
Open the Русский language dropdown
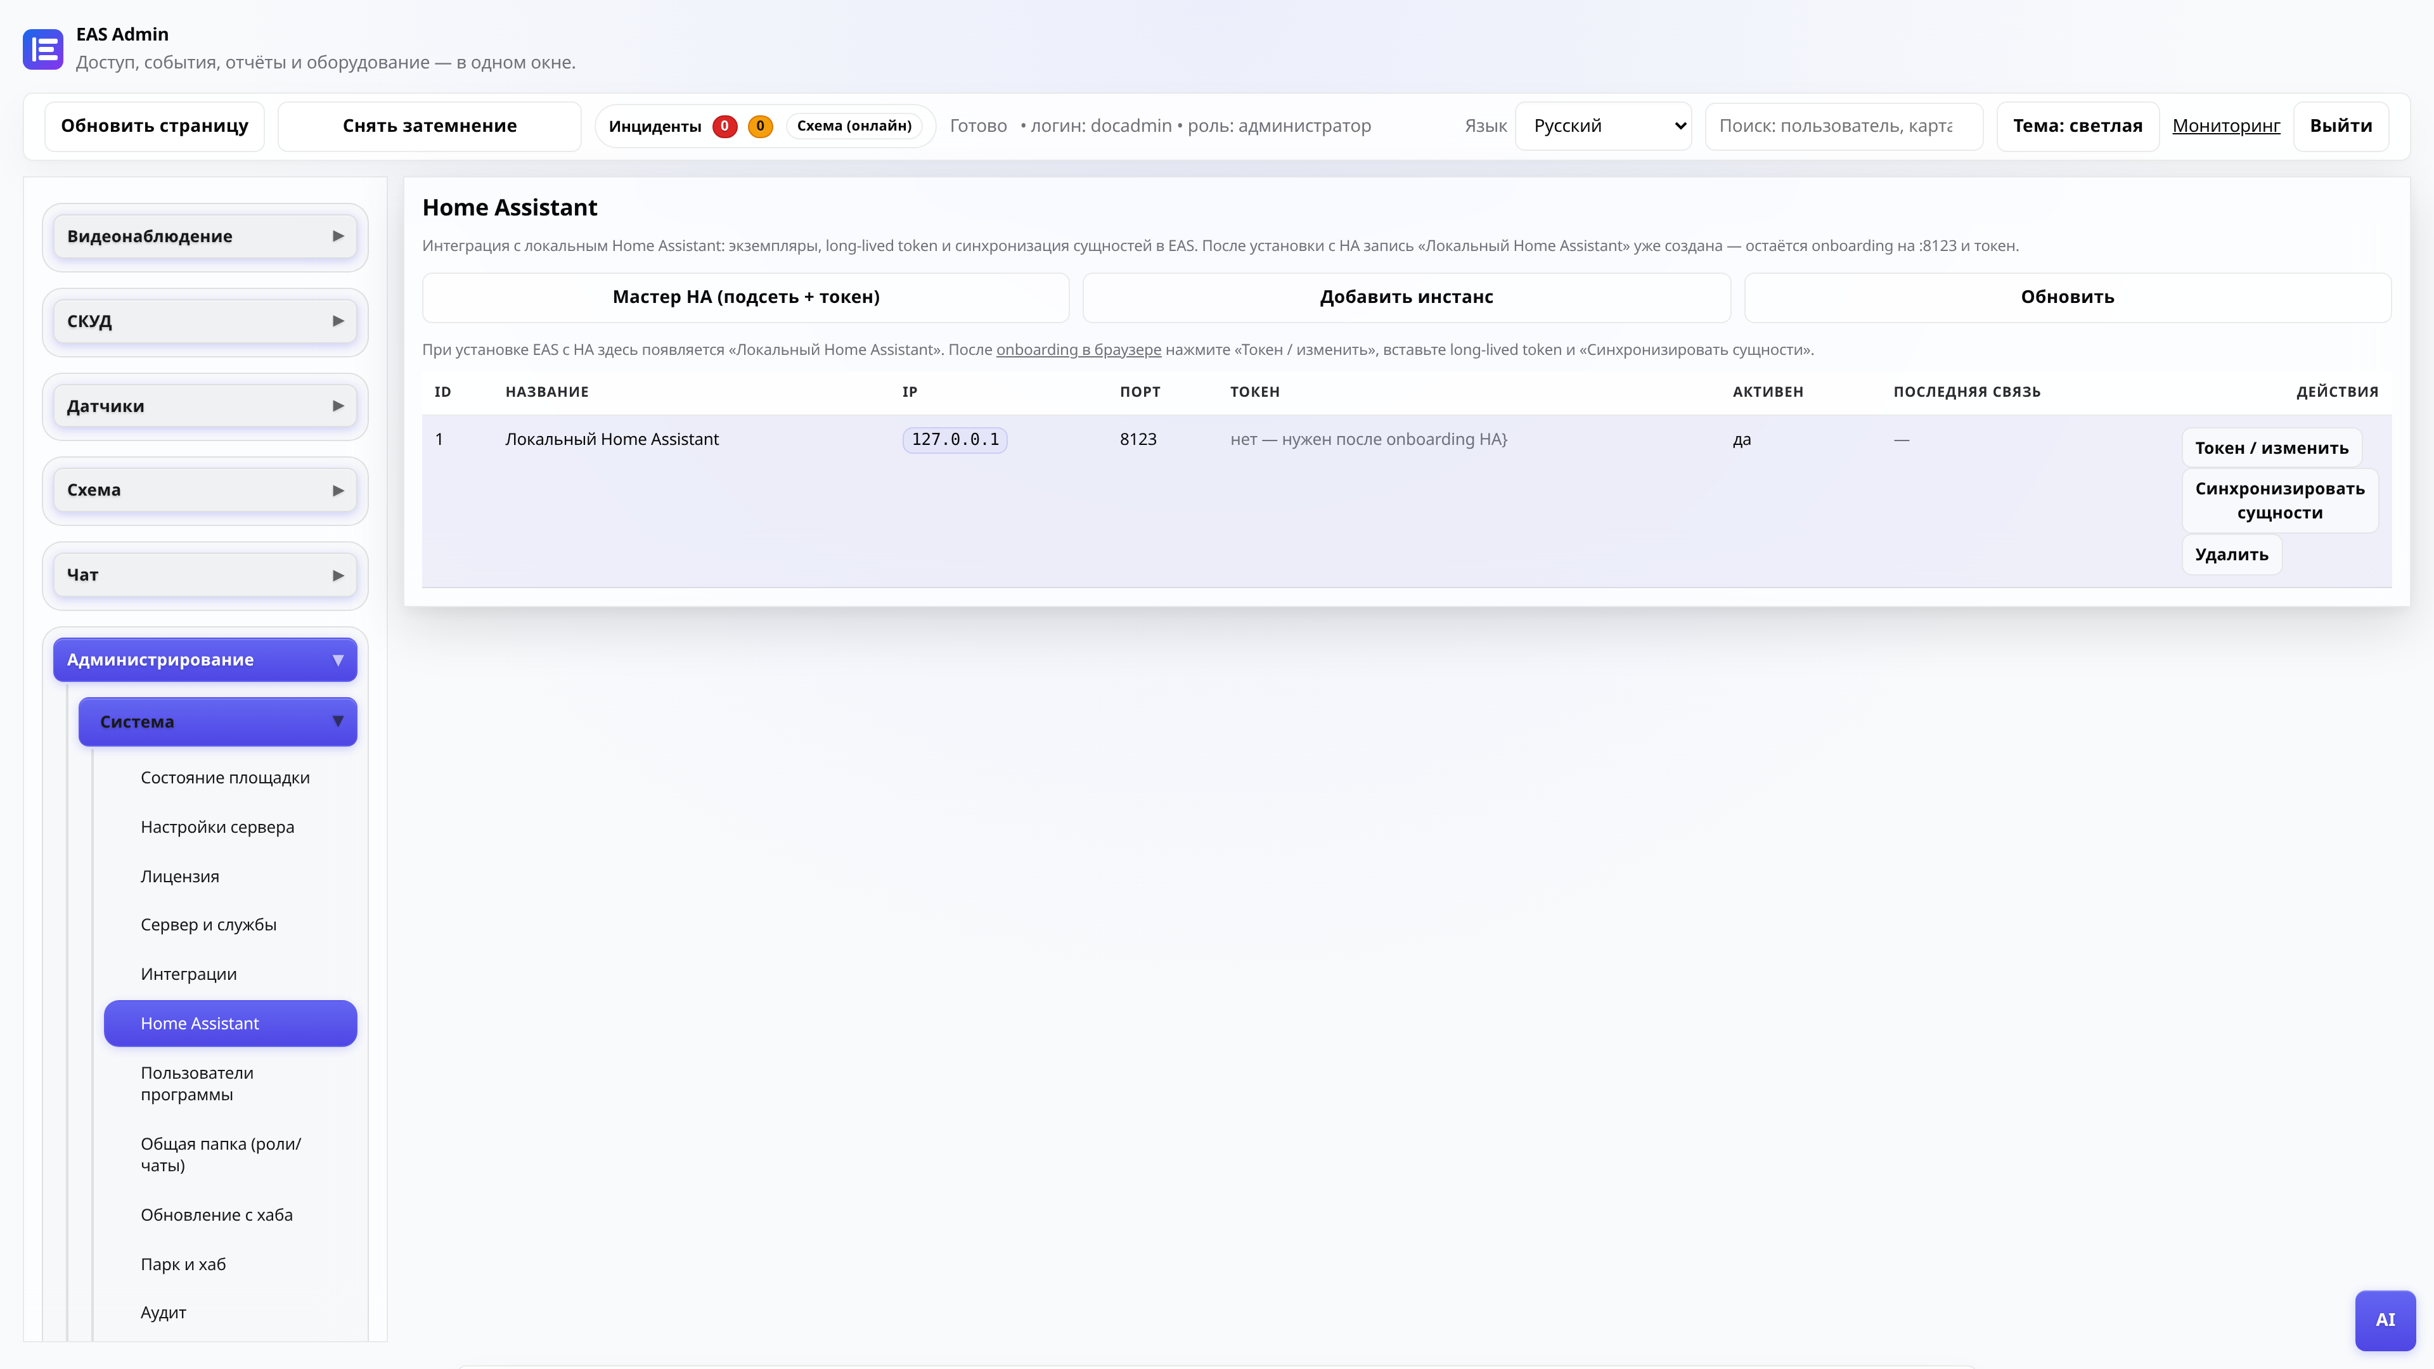pyautogui.click(x=1602, y=125)
